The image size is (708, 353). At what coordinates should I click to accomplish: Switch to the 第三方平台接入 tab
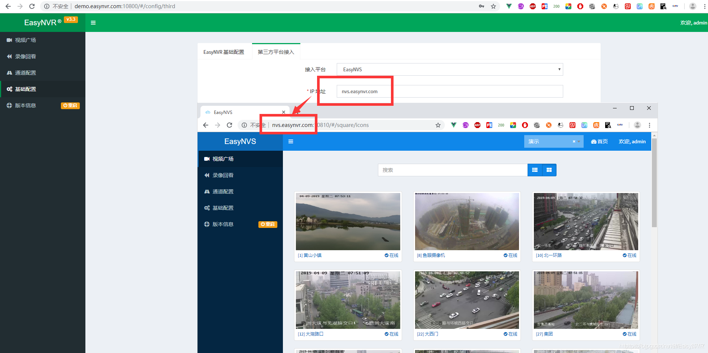tap(276, 52)
